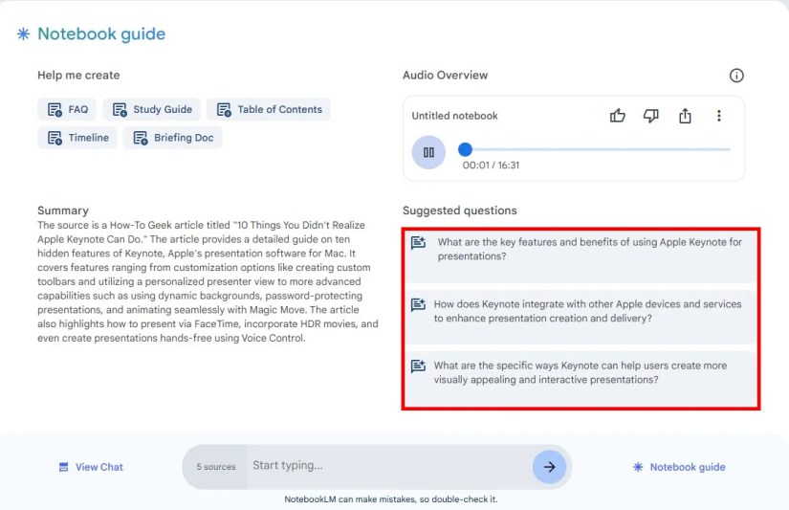
Task: Click the Study Guide note icon
Action: coord(120,109)
